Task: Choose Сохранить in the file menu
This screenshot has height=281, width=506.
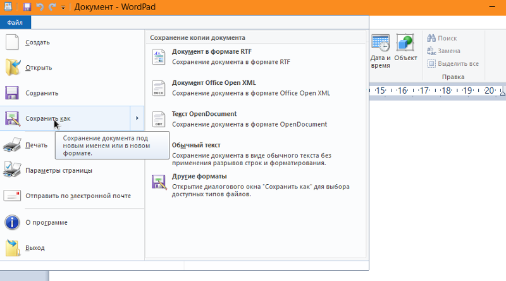Action: (x=42, y=93)
